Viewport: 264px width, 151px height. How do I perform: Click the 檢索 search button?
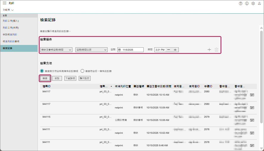pyautogui.click(x=45, y=78)
